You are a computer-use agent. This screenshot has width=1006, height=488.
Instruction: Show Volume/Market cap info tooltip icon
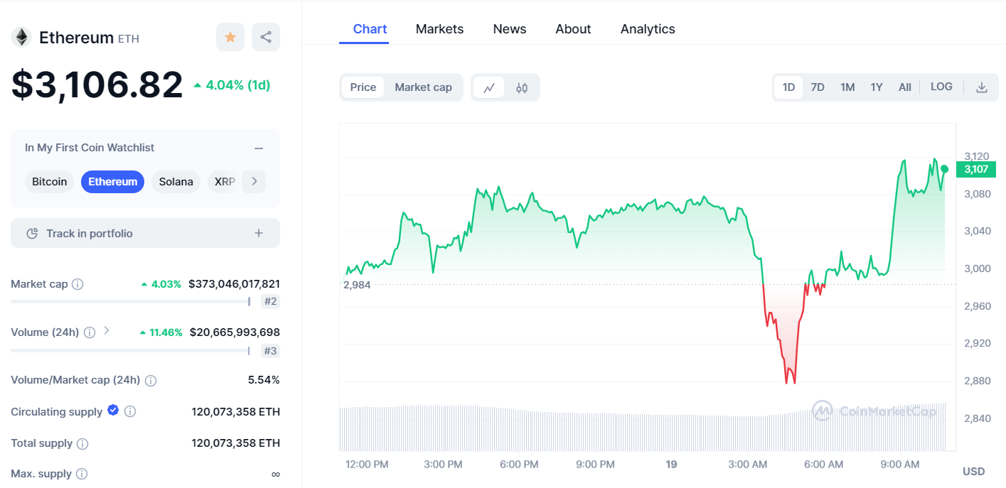tap(151, 381)
